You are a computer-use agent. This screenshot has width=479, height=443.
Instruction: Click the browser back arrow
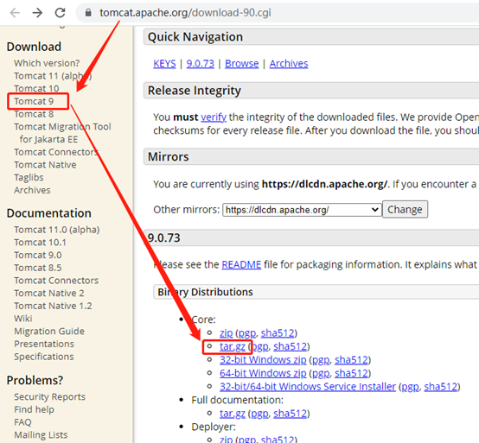click(x=15, y=12)
